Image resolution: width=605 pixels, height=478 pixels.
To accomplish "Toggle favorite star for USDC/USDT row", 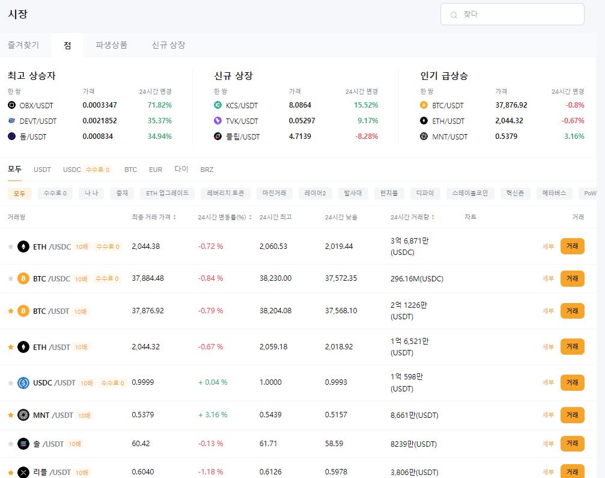I will click(x=11, y=383).
